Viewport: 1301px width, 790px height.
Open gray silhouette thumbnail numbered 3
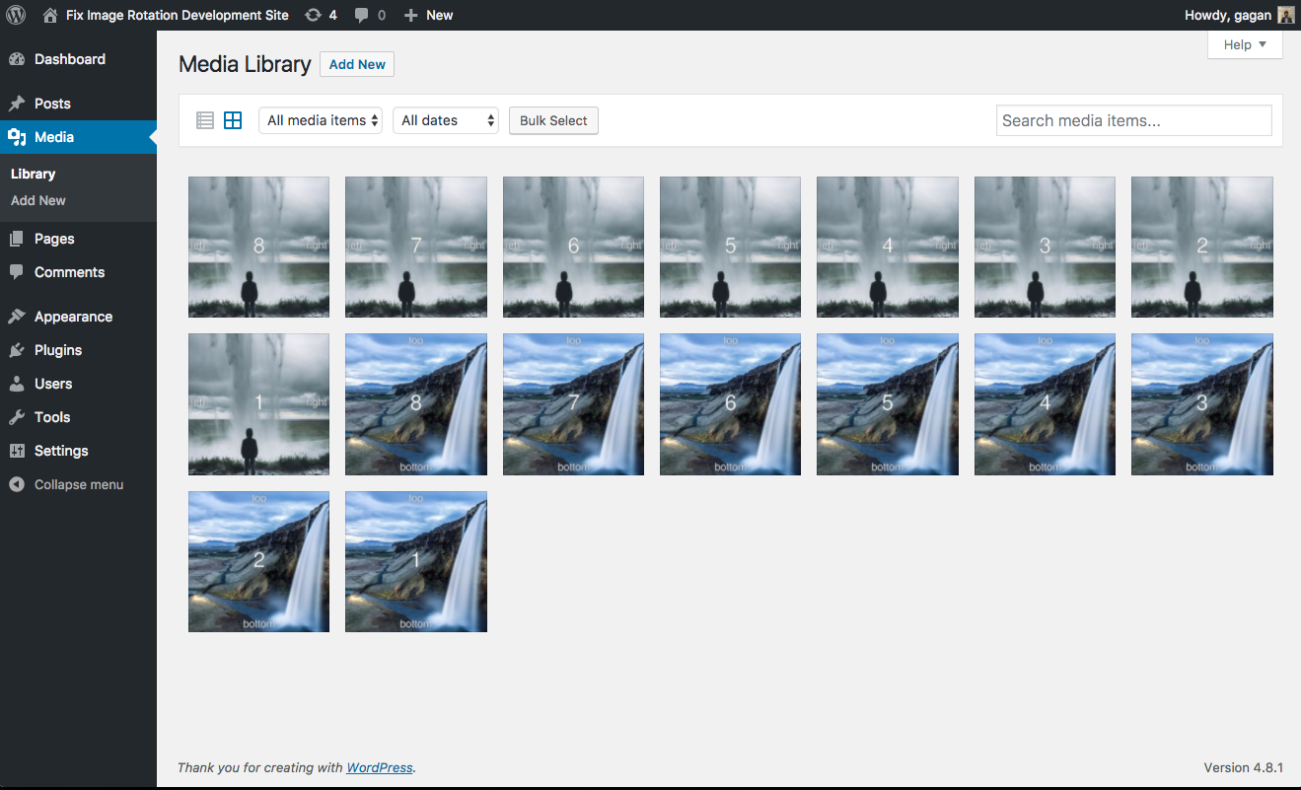click(x=1045, y=247)
